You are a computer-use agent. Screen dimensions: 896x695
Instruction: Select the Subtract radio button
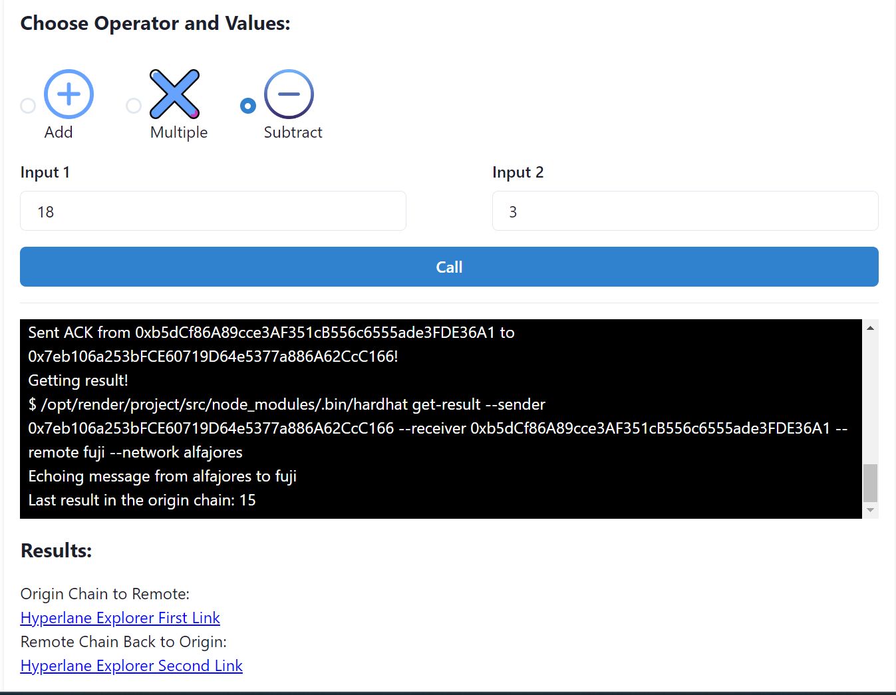(x=248, y=106)
